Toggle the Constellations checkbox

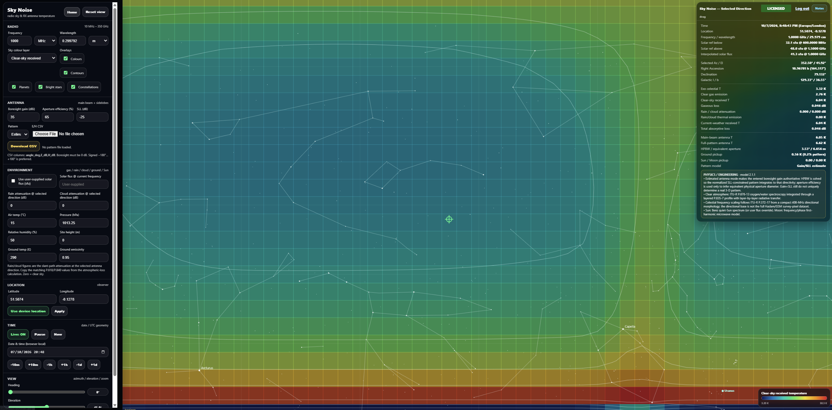coord(73,87)
